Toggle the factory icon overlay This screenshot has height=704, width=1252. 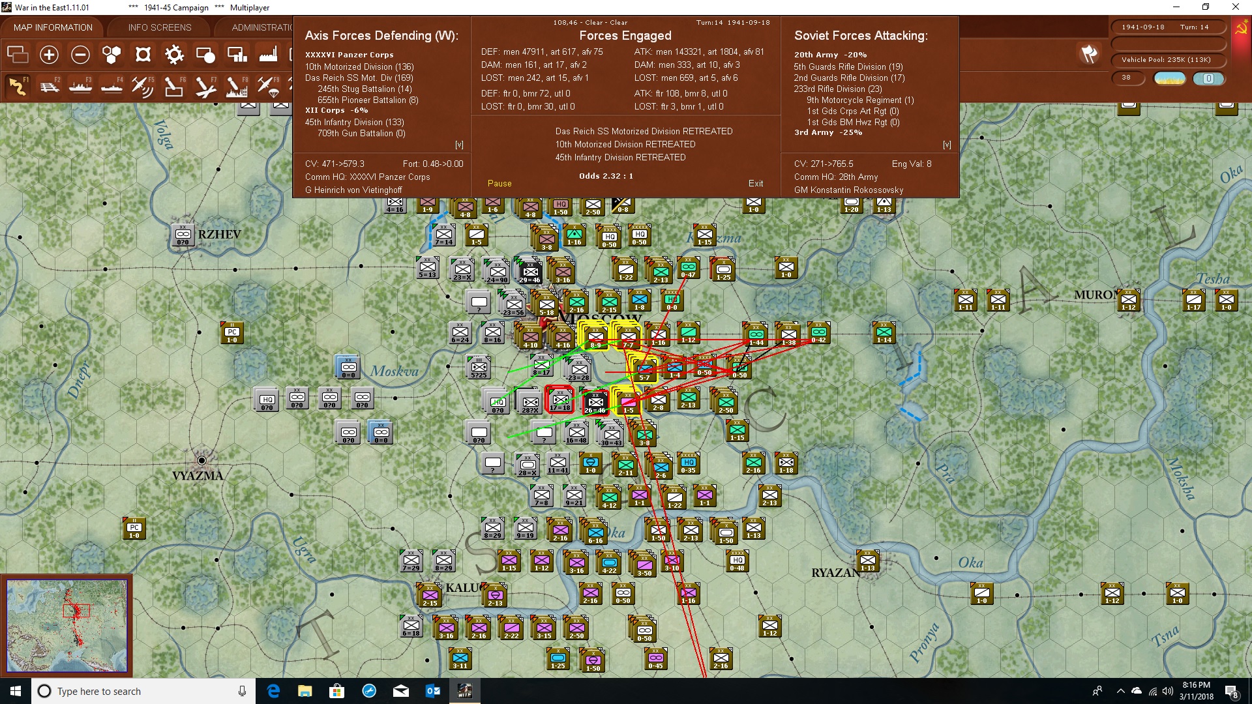tap(268, 55)
